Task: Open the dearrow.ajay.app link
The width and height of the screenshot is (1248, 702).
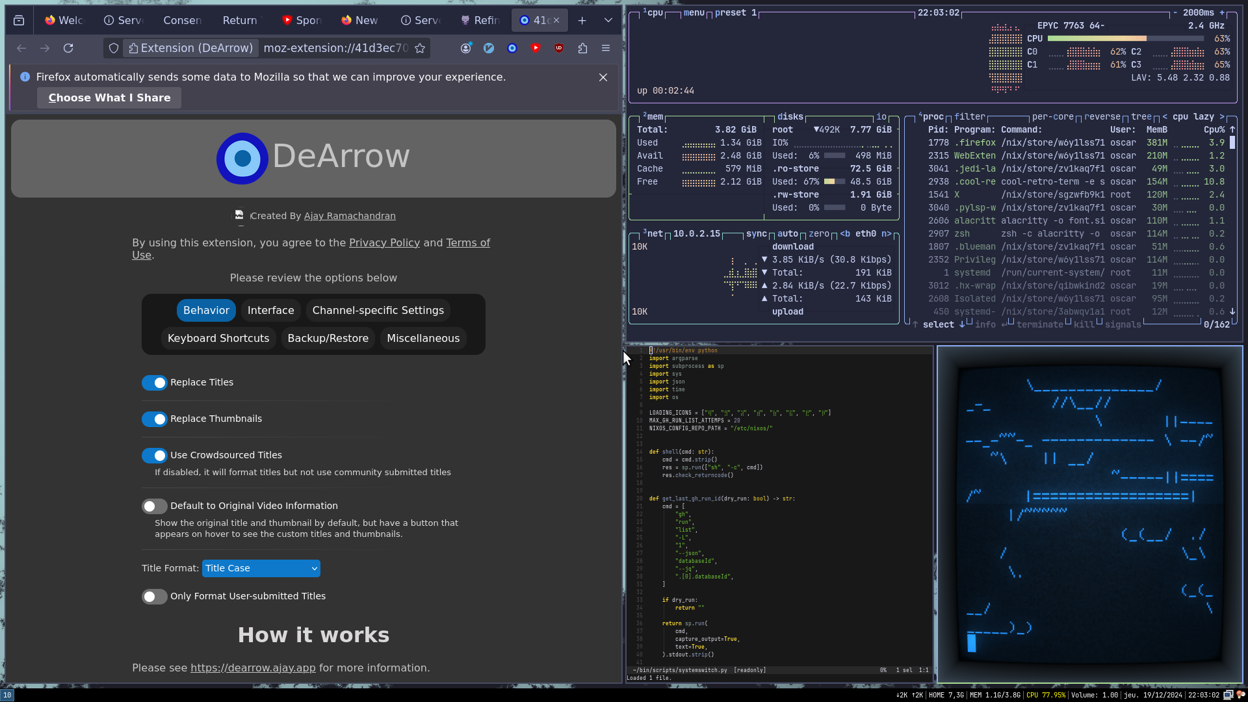Action: [x=253, y=668]
